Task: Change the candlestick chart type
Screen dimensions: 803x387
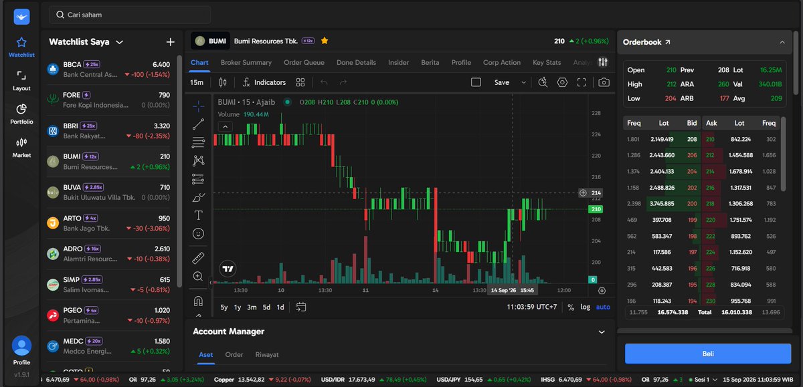Action: (223, 82)
